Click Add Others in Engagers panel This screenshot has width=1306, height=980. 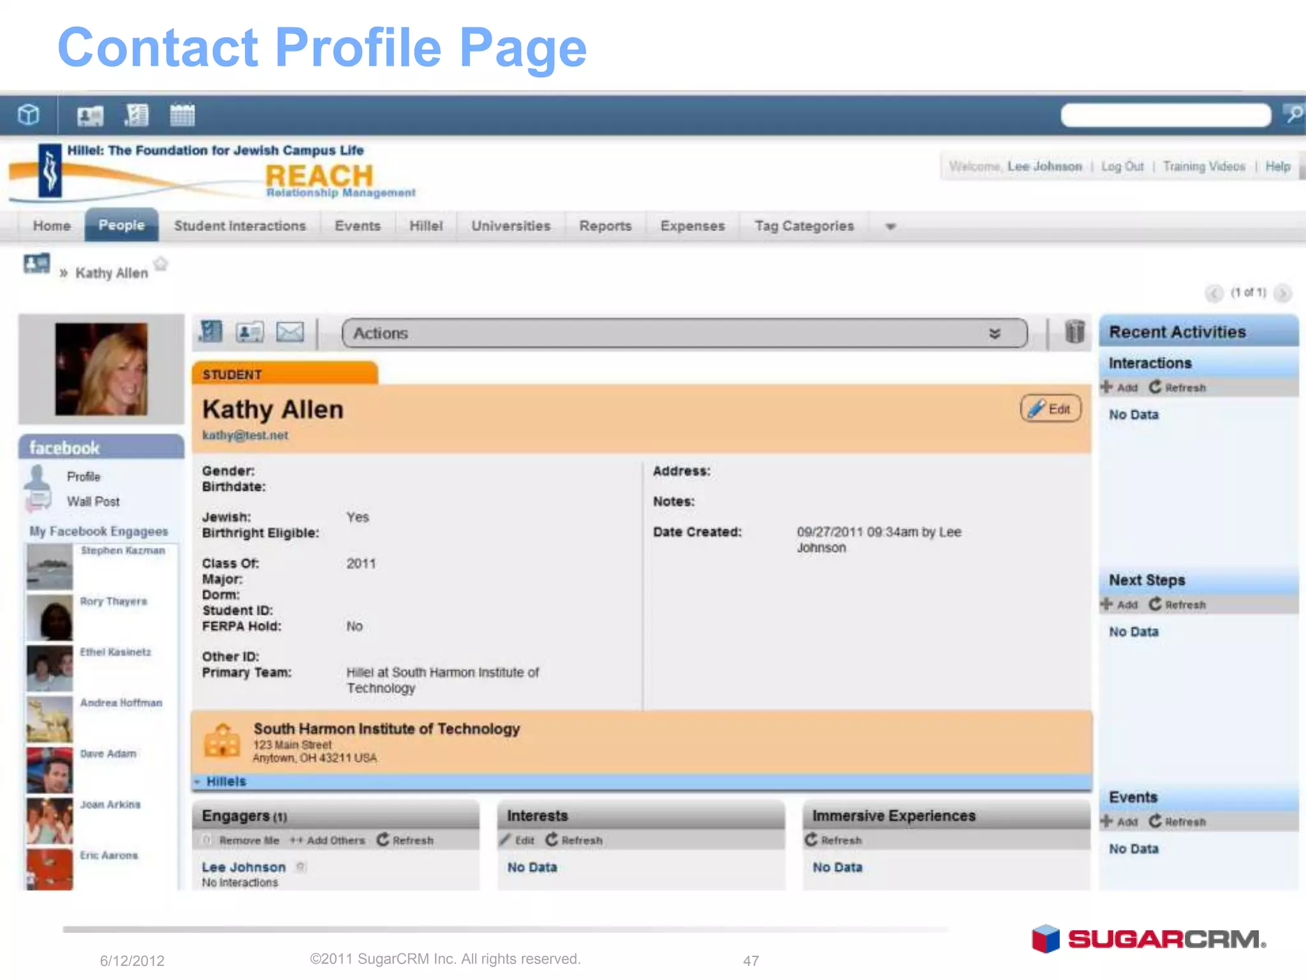pyautogui.click(x=328, y=840)
